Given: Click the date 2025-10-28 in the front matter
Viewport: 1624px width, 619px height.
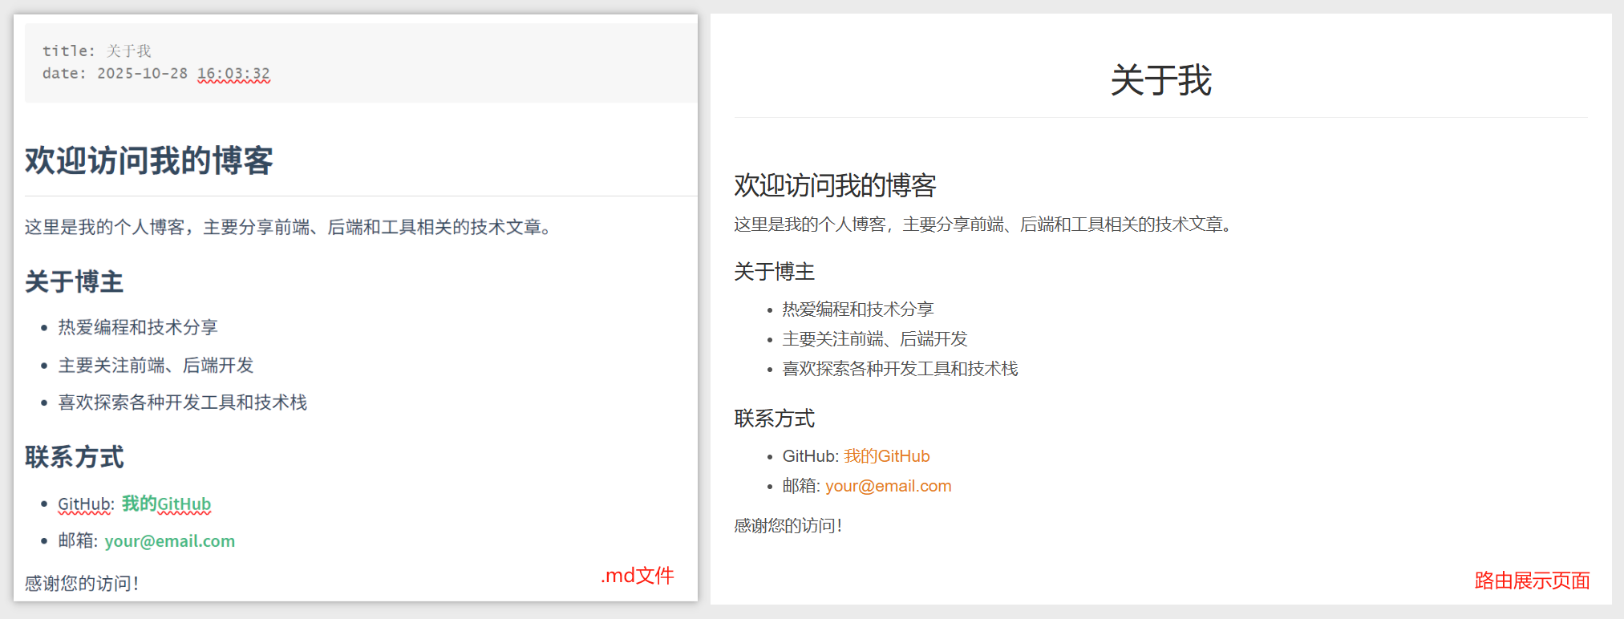Looking at the screenshot, I should tap(142, 74).
